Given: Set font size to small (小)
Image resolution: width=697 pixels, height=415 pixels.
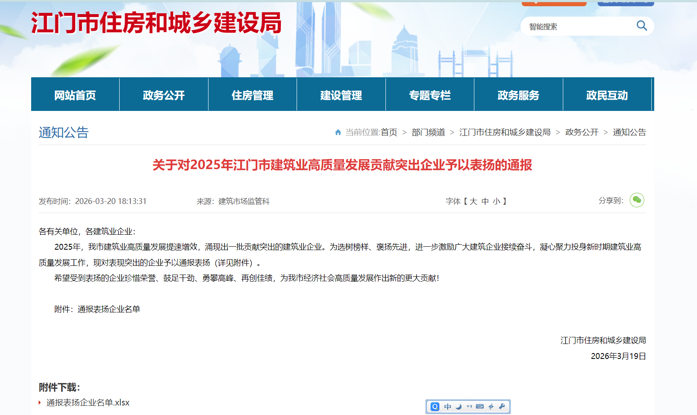Looking at the screenshot, I should [x=496, y=201].
